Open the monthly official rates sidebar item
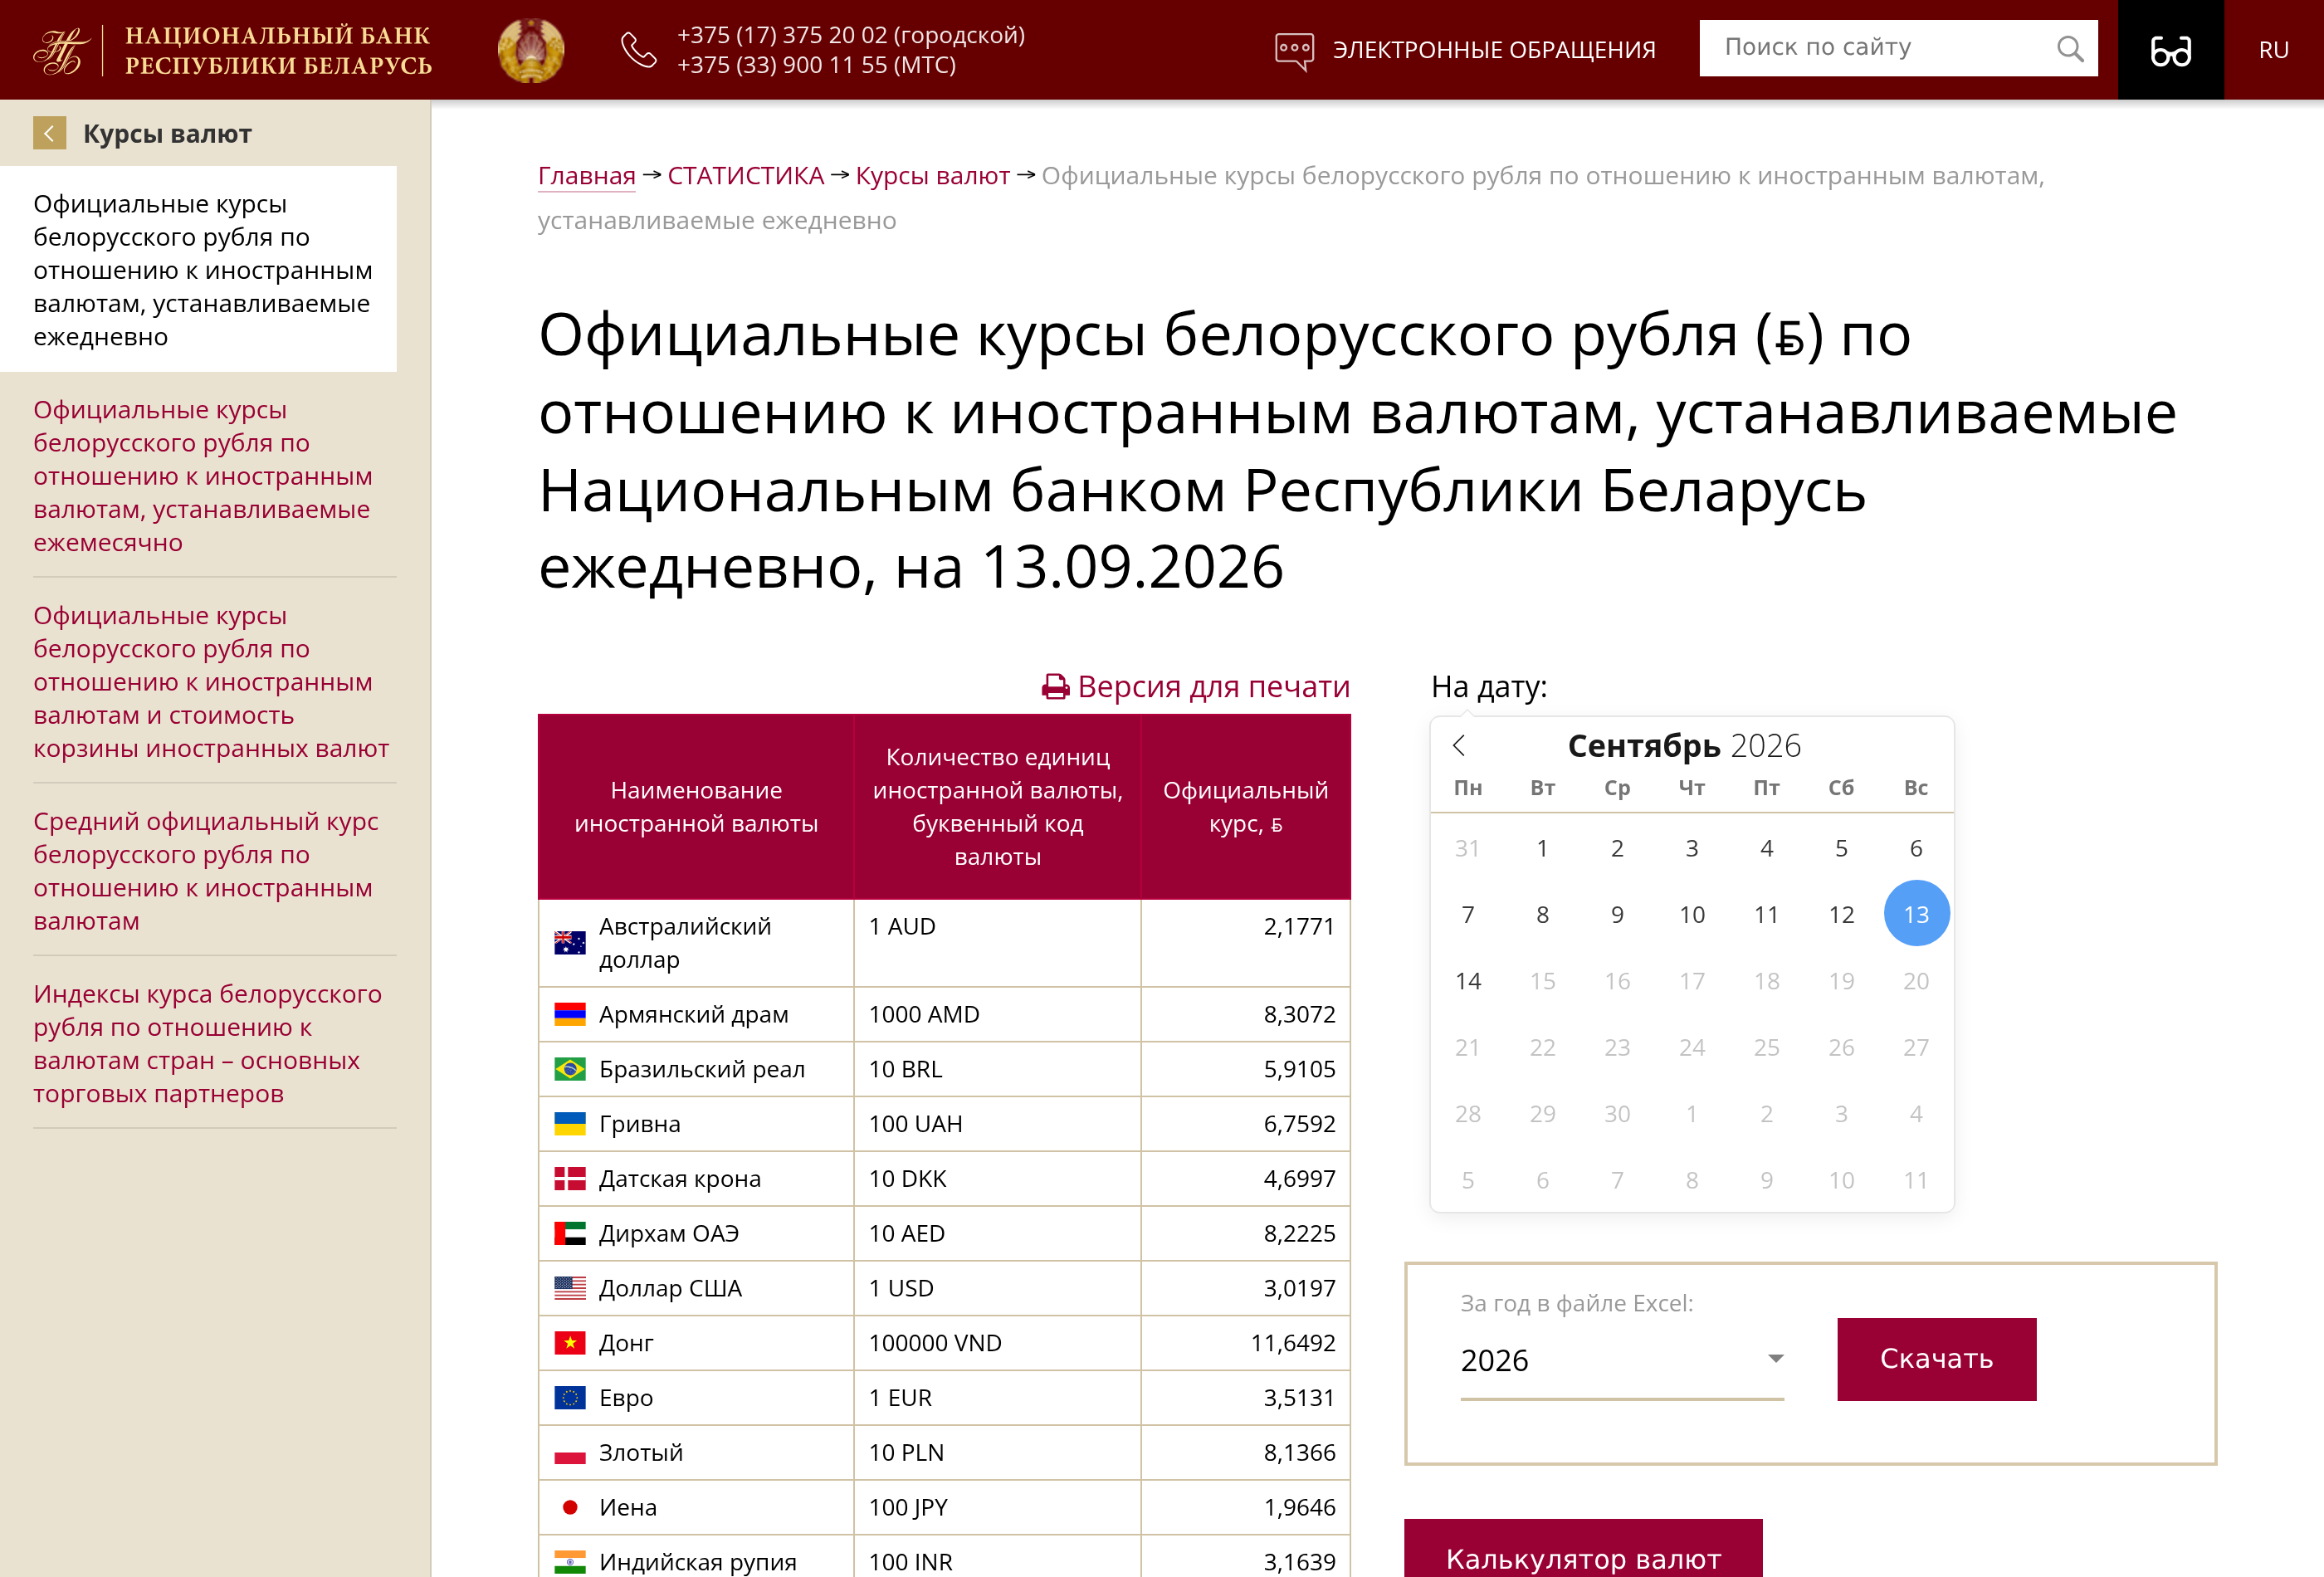Screen dimensions: 2324x1577 pos(203,476)
